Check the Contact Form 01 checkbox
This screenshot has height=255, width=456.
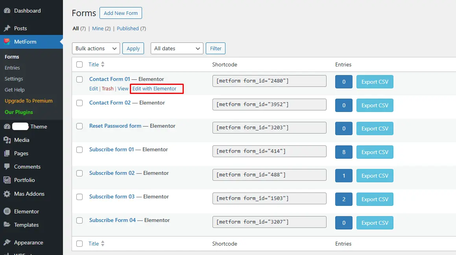(x=79, y=79)
